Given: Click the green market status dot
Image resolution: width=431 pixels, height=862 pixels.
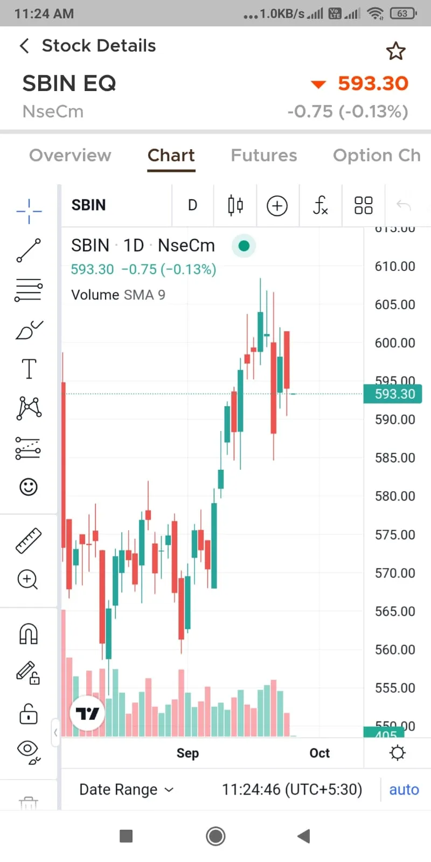Looking at the screenshot, I should pyautogui.click(x=244, y=246).
